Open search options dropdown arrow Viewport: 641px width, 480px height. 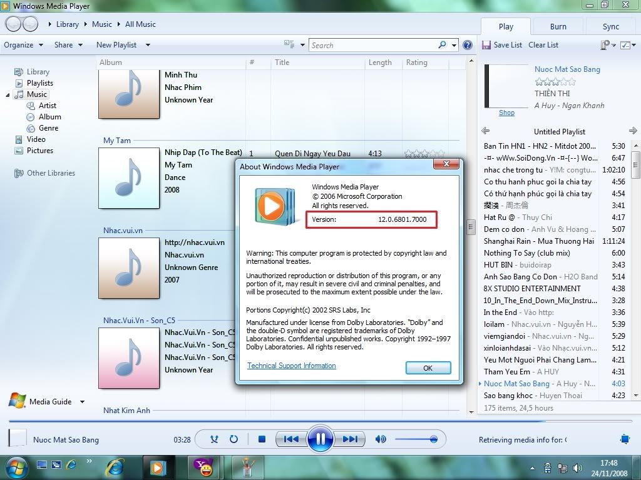pos(454,45)
